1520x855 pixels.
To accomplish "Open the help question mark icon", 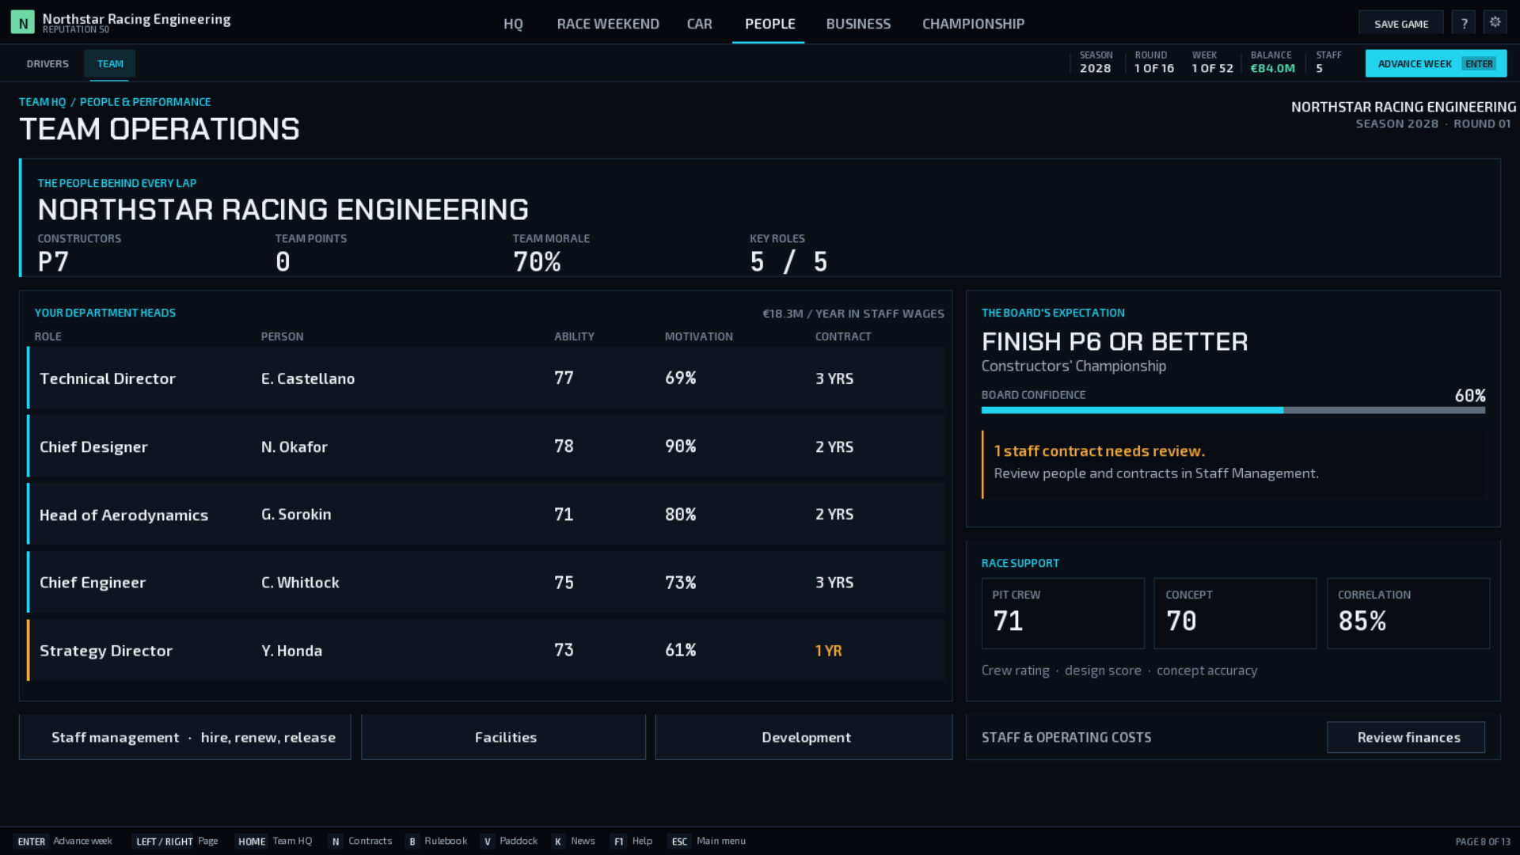I will coord(1464,23).
